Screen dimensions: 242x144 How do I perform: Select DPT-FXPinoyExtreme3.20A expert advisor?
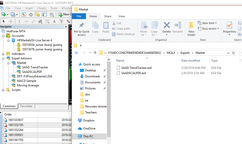34,76
